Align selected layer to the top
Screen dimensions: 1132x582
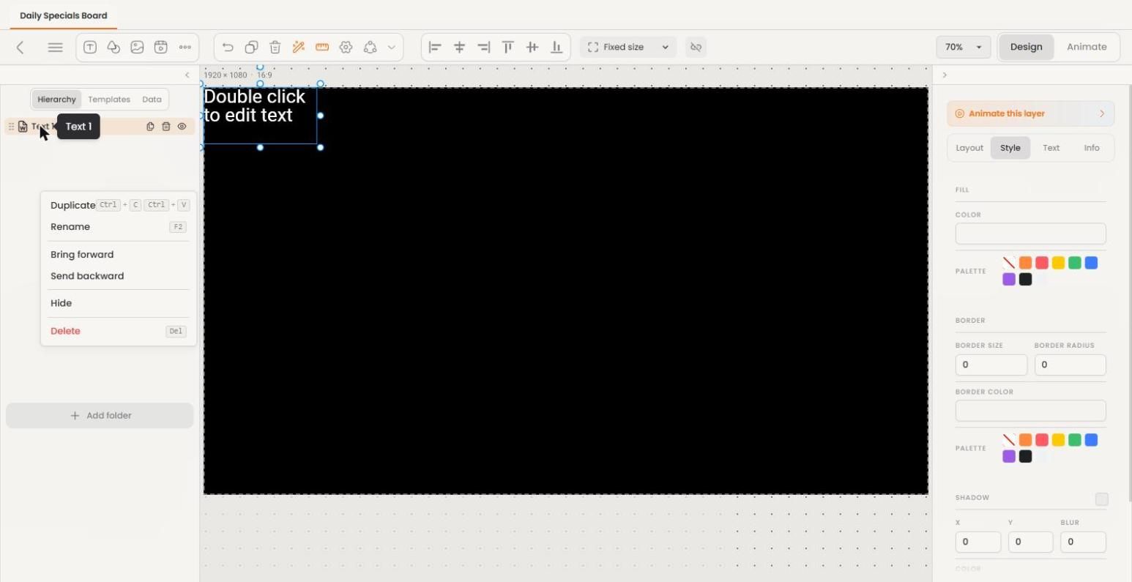[508, 47]
